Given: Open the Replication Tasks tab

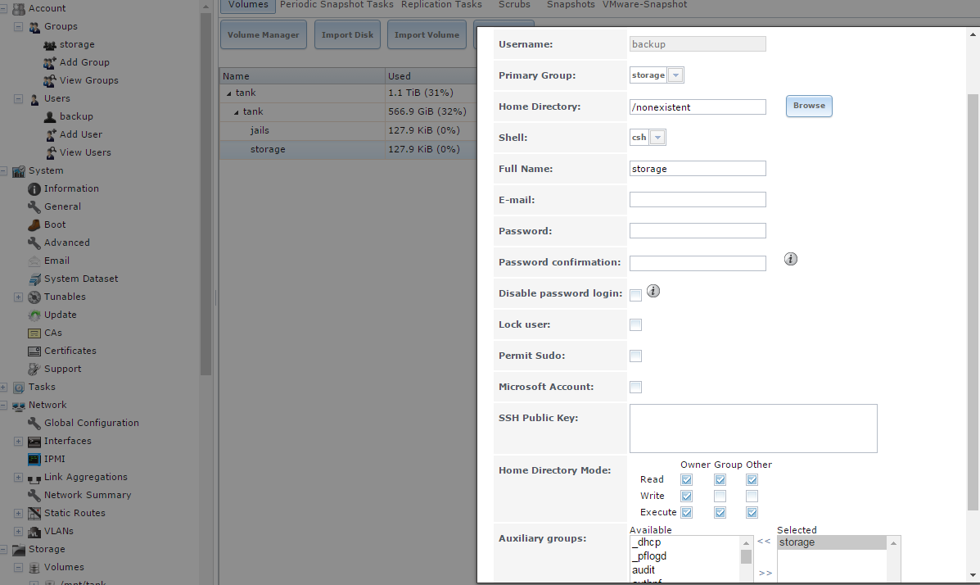Looking at the screenshot, I should coord(441,5).
